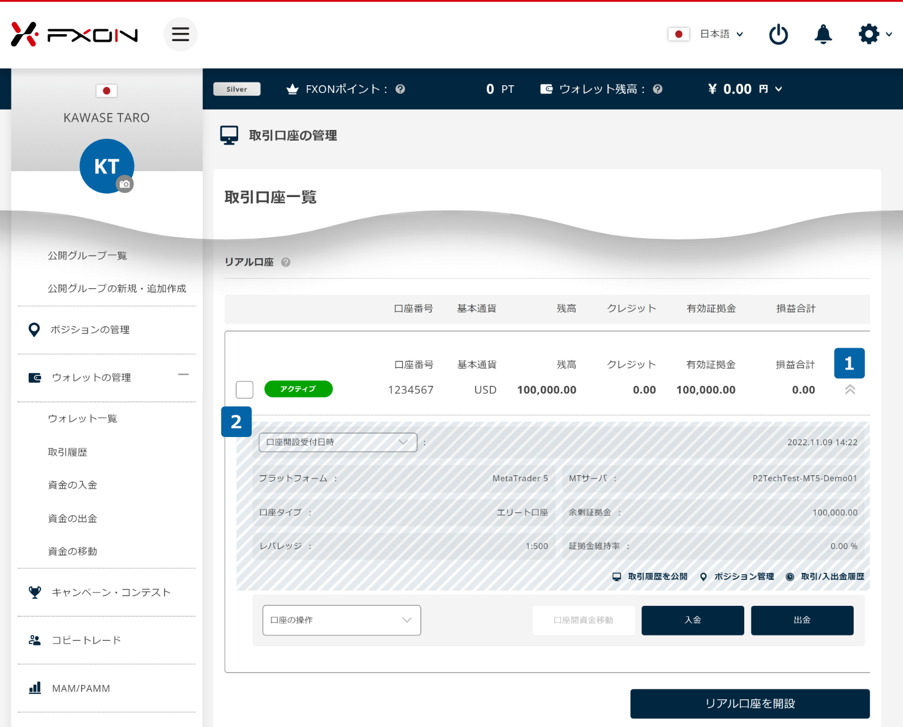Click the 入金 button
This screenshot has height=727, width=903.
pyautogui.click(x=693, y=620)
